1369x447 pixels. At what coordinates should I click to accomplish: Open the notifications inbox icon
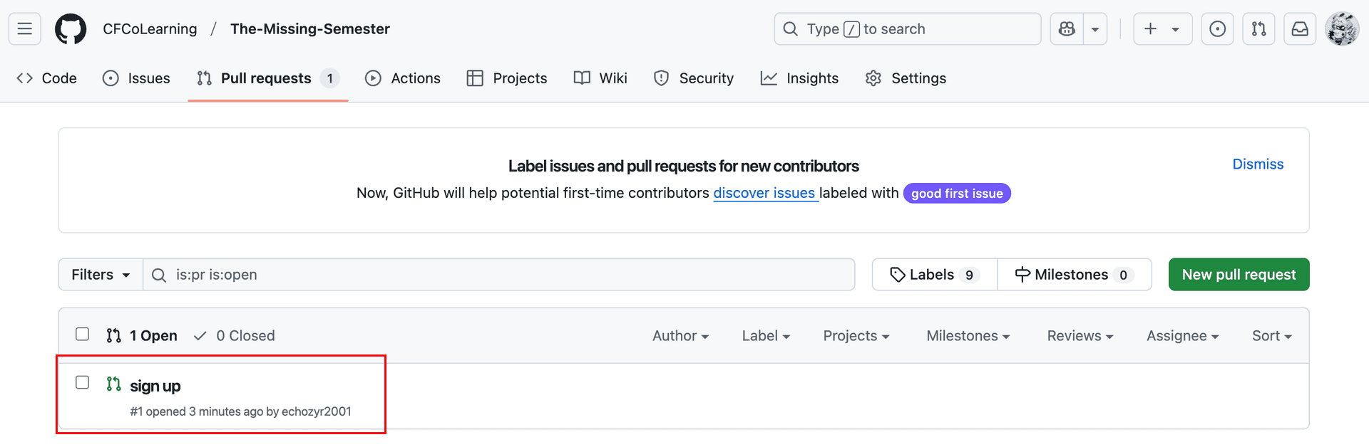1300,29
